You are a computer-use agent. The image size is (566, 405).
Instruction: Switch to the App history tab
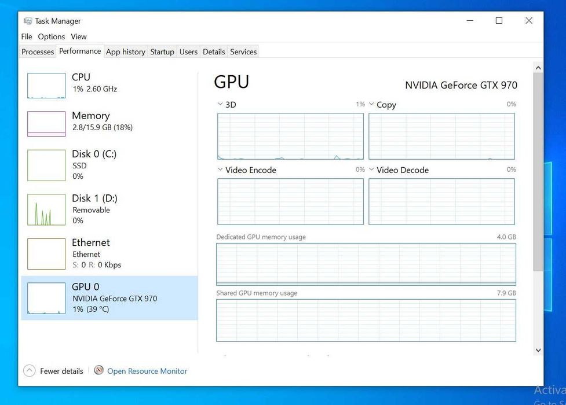click(126, 51)
